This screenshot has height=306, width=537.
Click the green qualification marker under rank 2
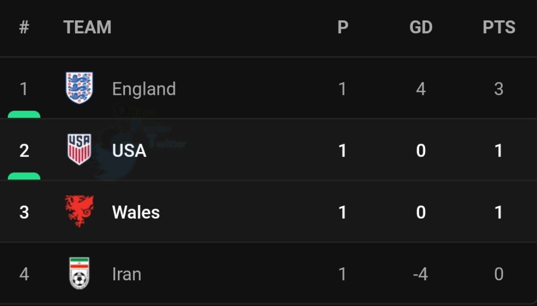click(x=24, y=176)
